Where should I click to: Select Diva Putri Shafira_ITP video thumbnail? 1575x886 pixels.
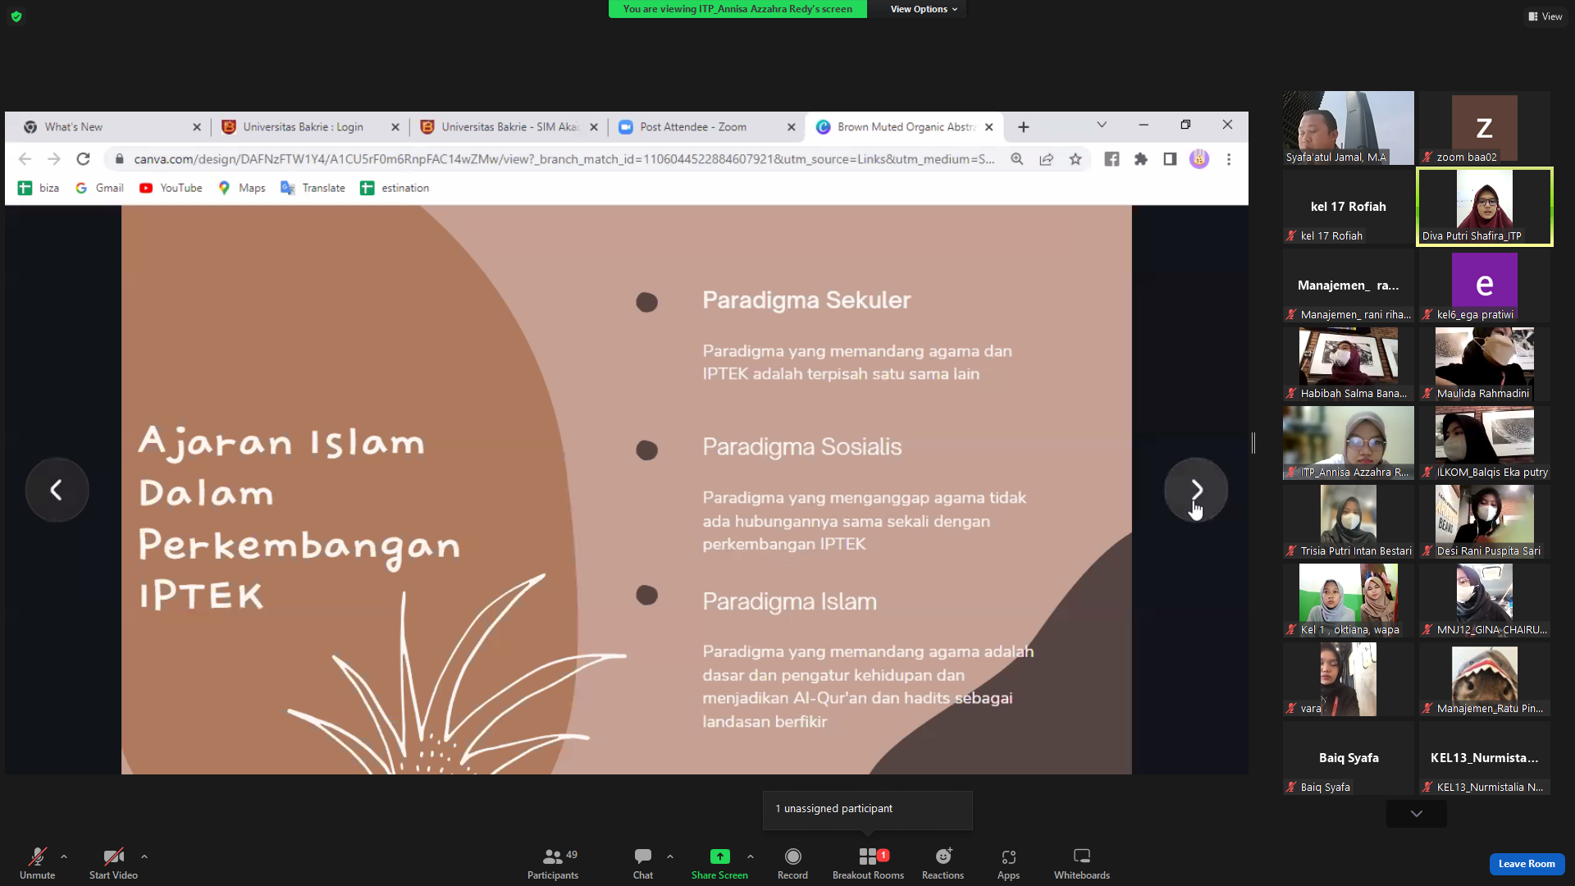coord(1485,207)
